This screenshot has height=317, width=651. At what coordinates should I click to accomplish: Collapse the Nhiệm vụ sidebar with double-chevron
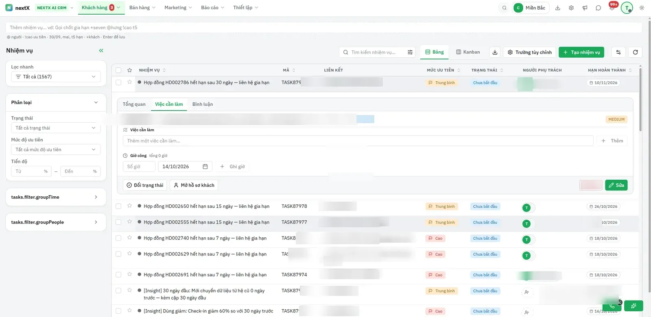click(x=101, y=50)
